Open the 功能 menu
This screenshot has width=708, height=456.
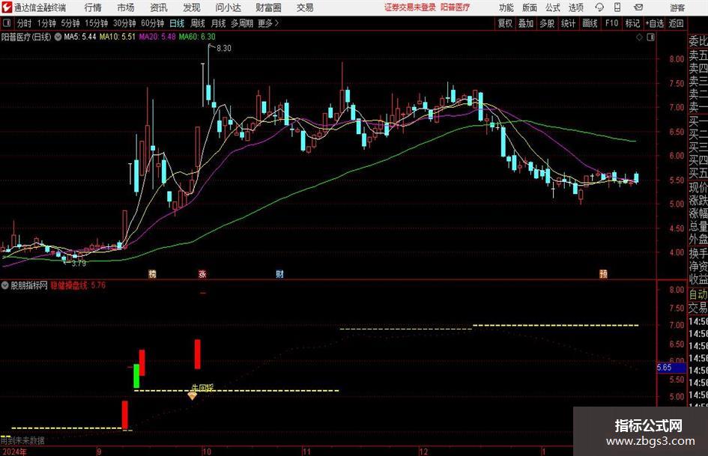(506, 7)
